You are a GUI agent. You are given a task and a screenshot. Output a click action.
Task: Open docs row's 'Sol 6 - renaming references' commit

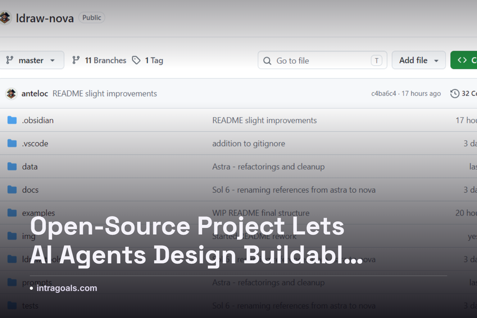pyautogui.click(x=294, y=190)
